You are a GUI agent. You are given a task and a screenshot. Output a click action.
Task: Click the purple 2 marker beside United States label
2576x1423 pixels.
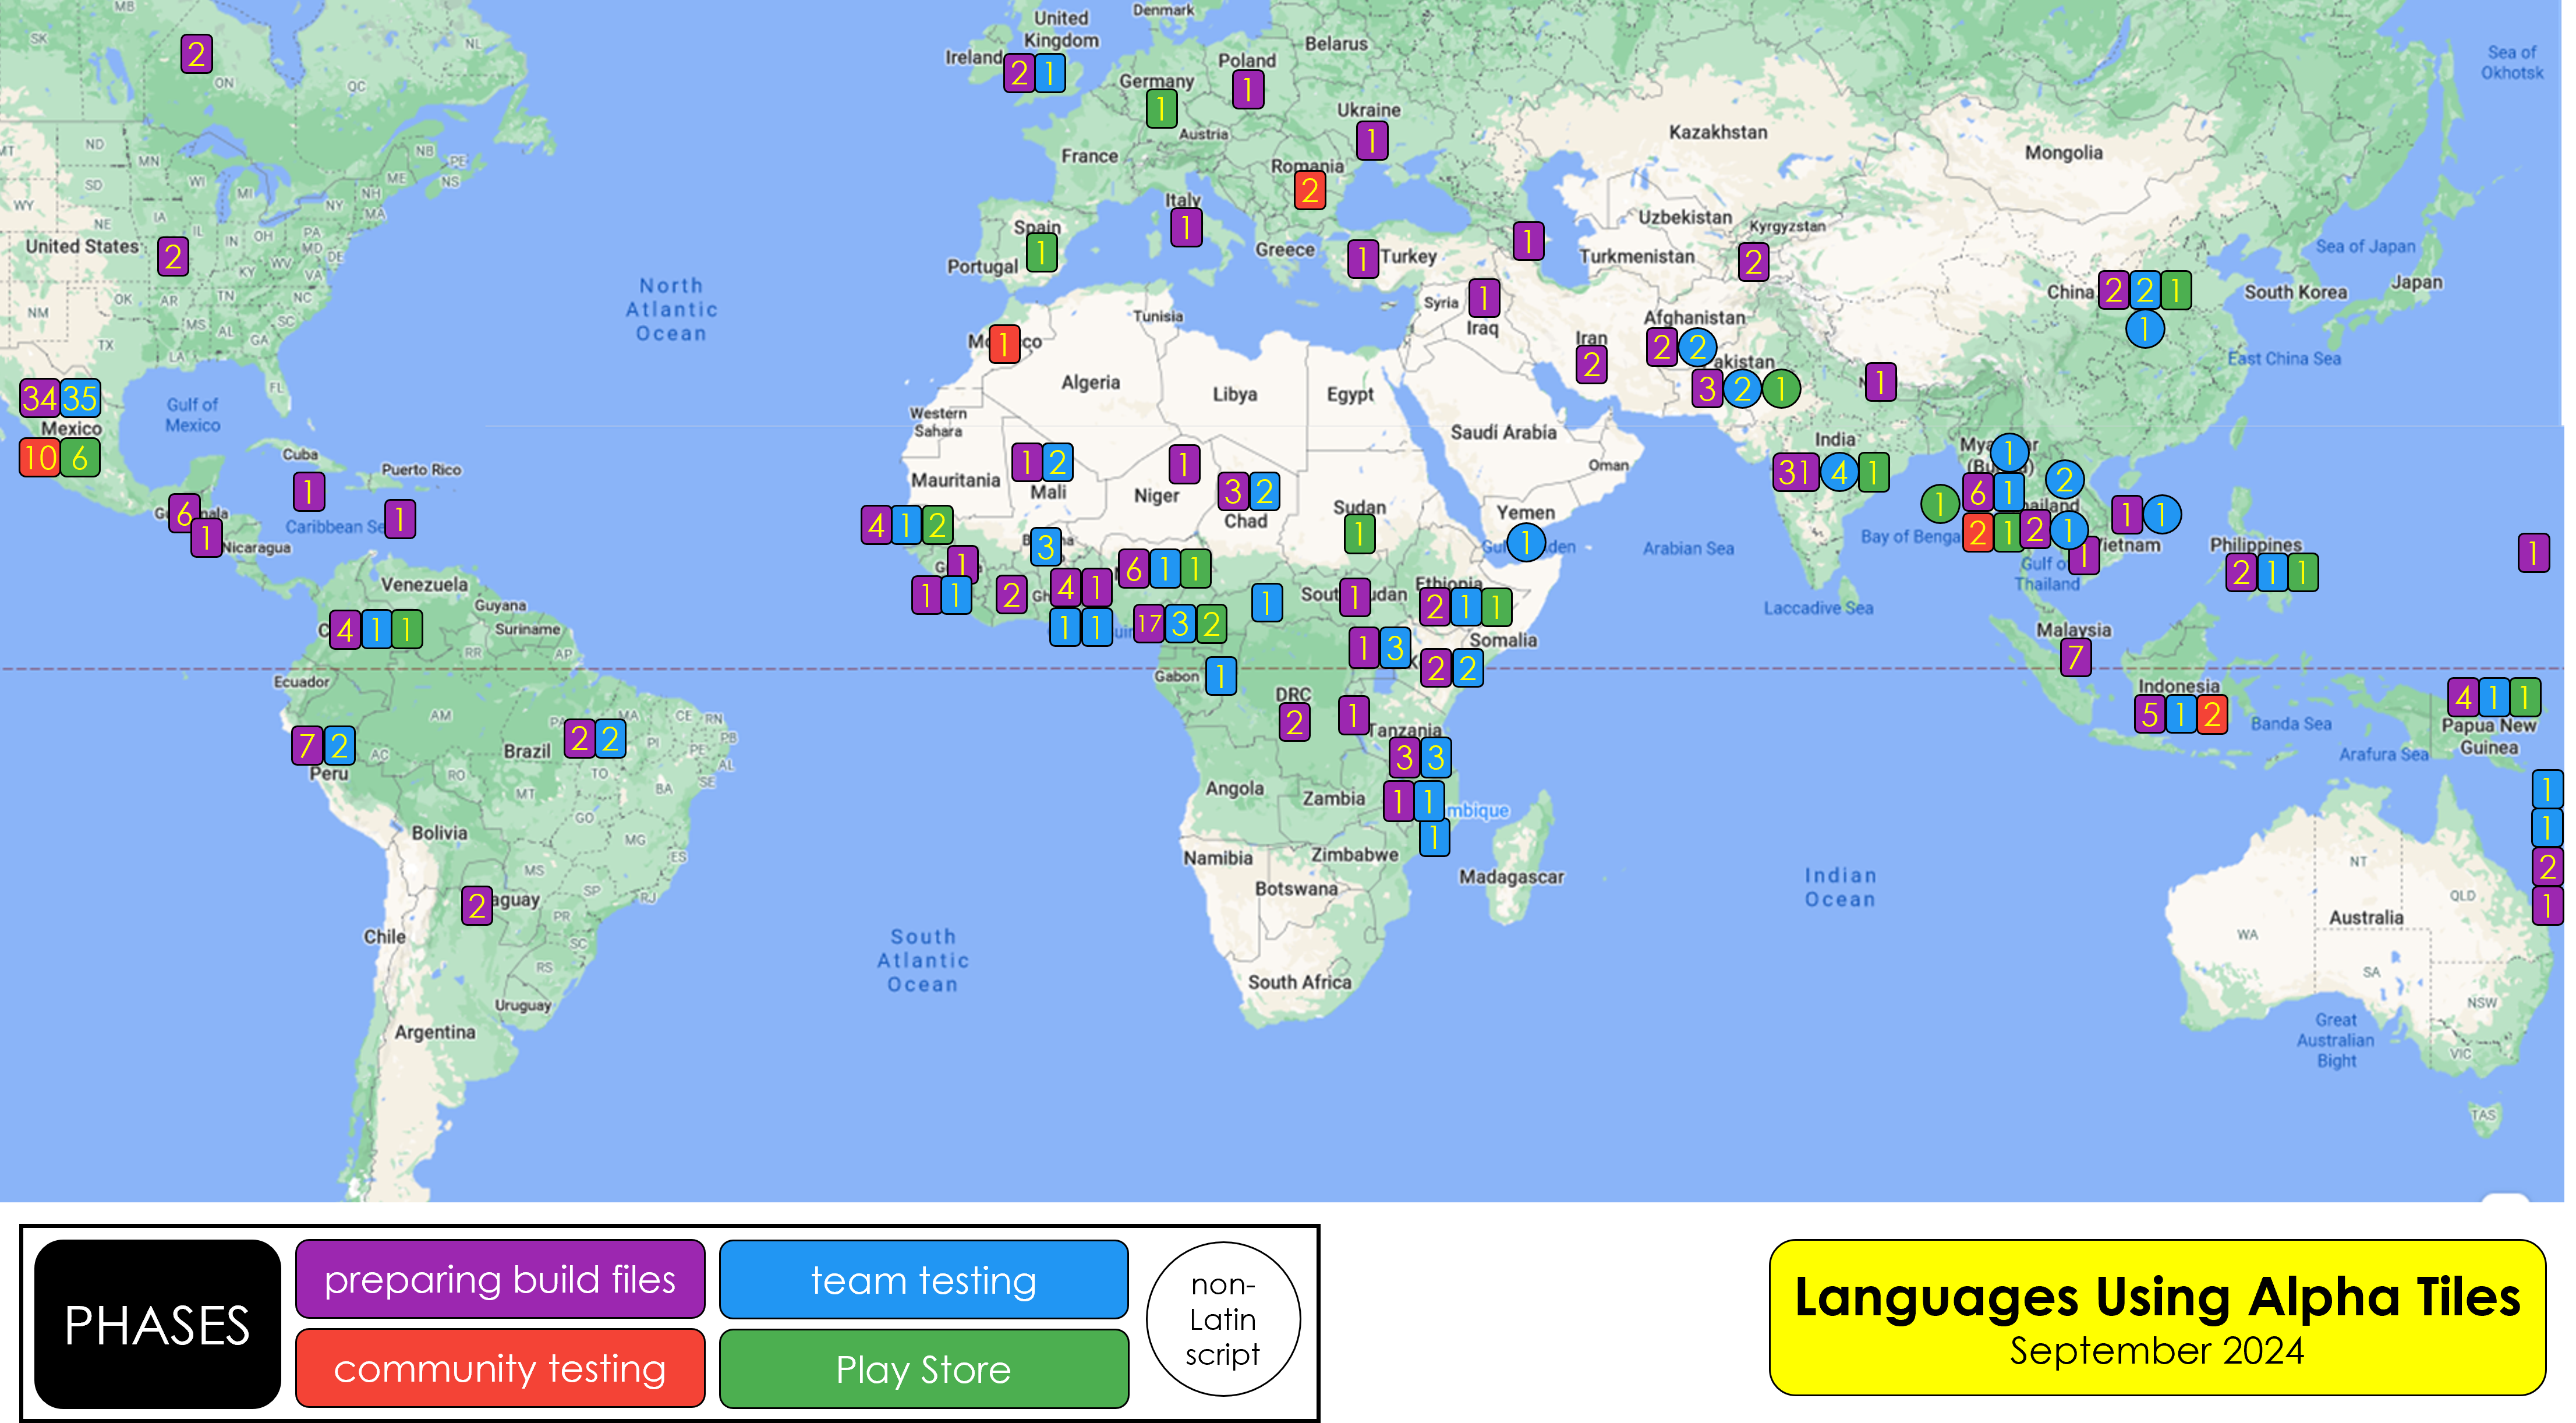(173, 257)
